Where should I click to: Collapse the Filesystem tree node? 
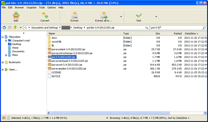click(3, 37)
